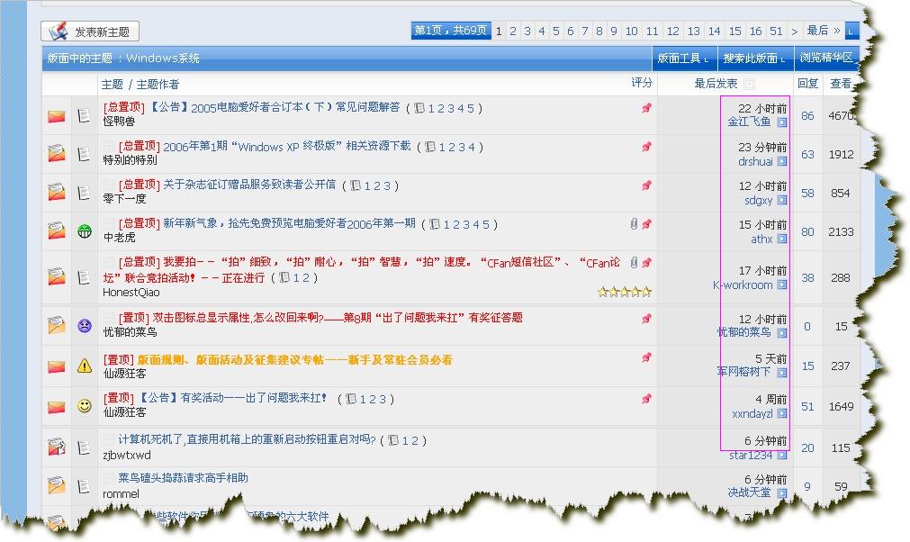
Task: Click the folder icon of the 2006年第1期 Windows XP thread
Action: point(57,154)
